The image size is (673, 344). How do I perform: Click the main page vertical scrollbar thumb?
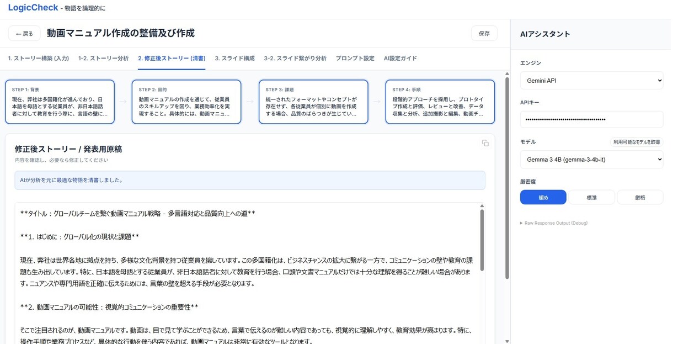(507, 177)
